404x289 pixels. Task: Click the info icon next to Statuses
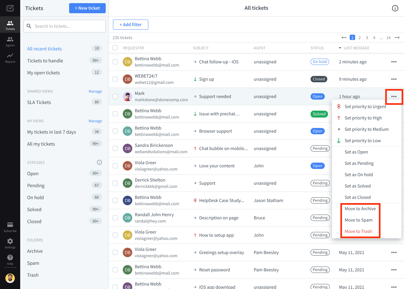click(x=99, y=162)
